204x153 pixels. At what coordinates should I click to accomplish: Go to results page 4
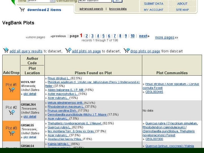[98, 36]
